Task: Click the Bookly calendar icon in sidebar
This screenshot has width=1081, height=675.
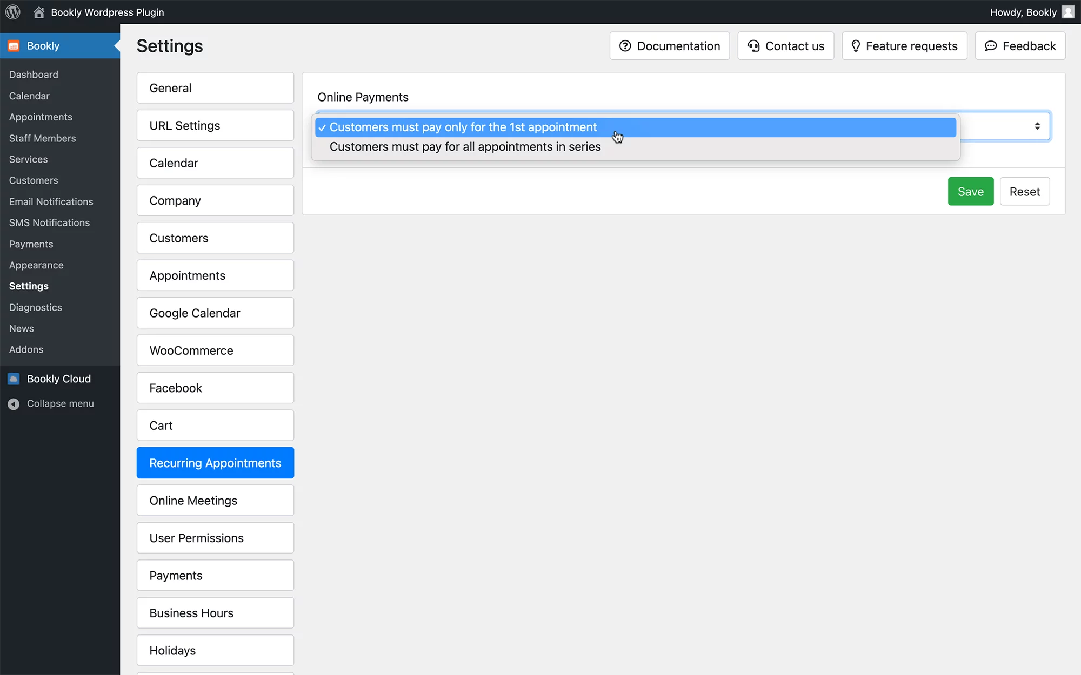Action: 14,46
